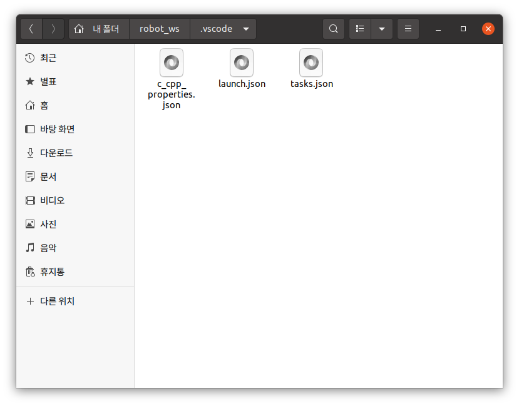Image resolution: width=519 pixels, height=406 pixels.
Task: Select the c_cpp_properties.json file icon
Action: 172,63
